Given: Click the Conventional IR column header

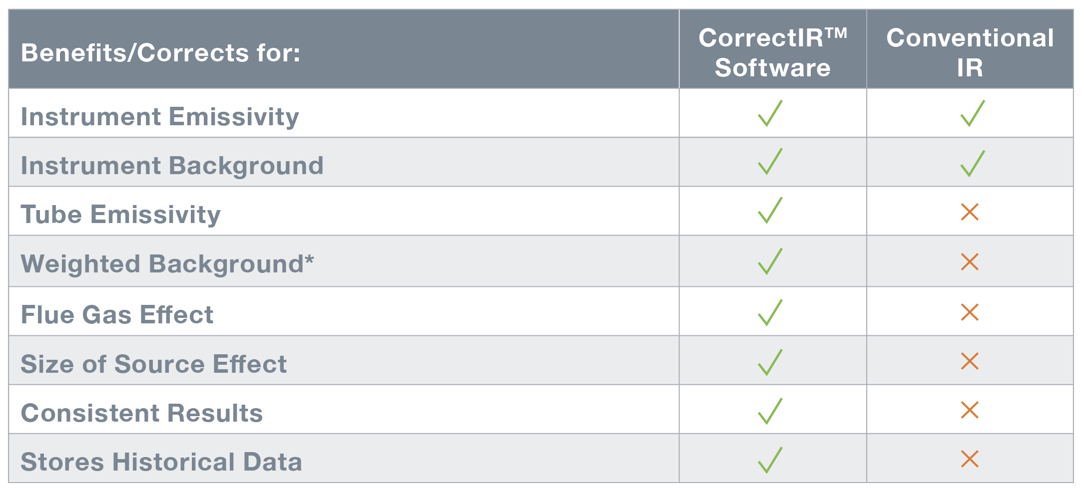Looking at the screenshot, I should click(970, 52).
